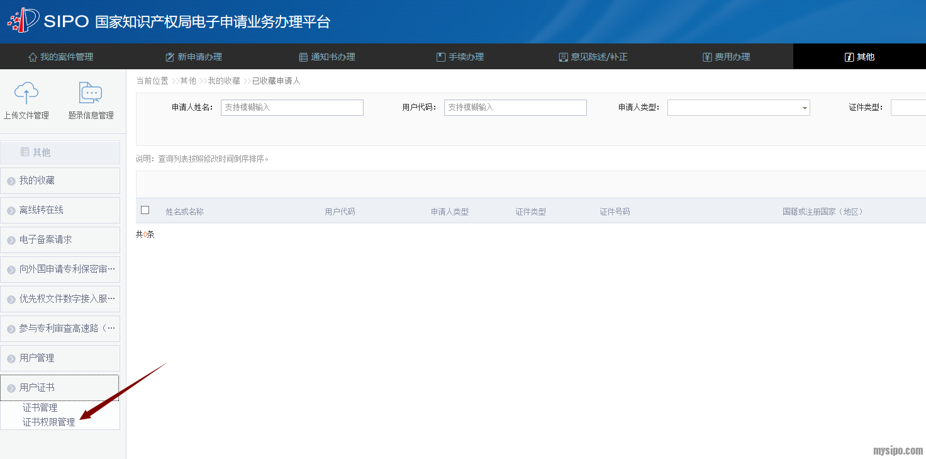Click the home icon beside 我的案件管理

click(33, 57)
